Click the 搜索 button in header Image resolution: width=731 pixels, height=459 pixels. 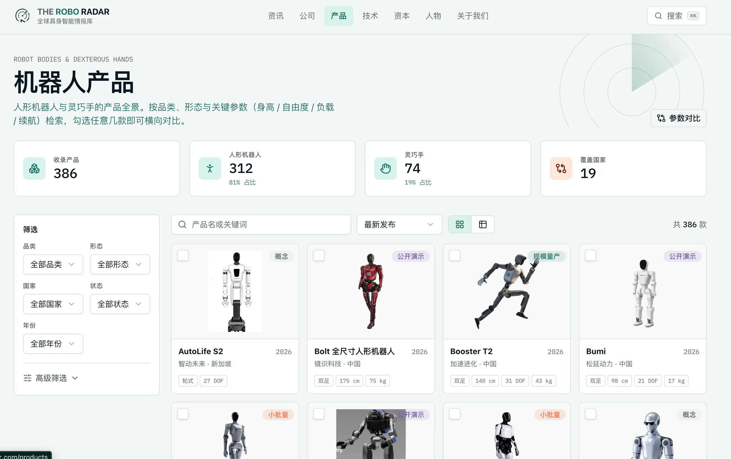[x=677, y=16]
